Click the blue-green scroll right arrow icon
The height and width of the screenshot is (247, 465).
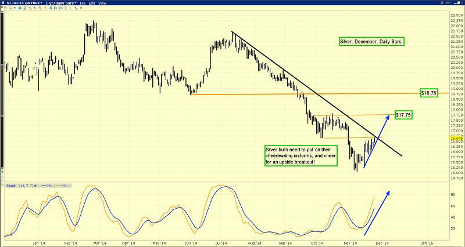pos(60,8)
